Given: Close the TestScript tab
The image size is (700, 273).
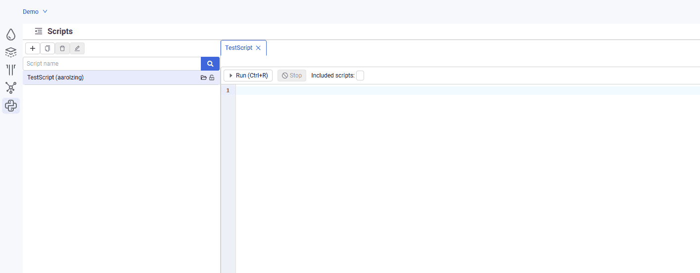Looking at the screenshot, I should coord(258,48).
